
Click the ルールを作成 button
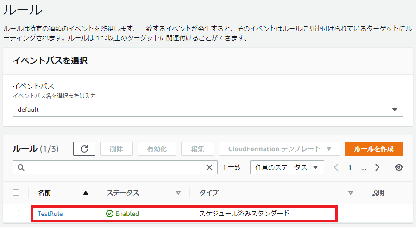click(373, 149)
